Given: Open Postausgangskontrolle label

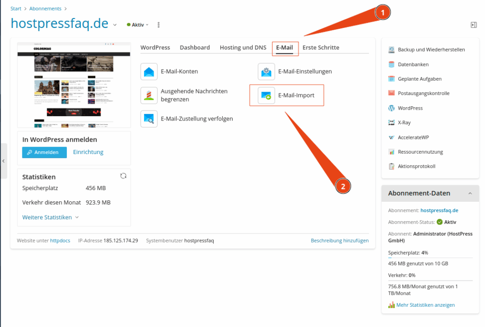Looking at the screenshot, I should coord(424,93).
